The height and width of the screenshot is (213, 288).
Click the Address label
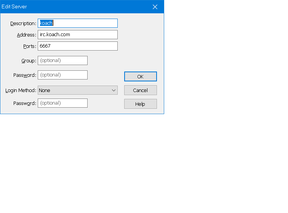pyautogui.click(x=26, y=35)
